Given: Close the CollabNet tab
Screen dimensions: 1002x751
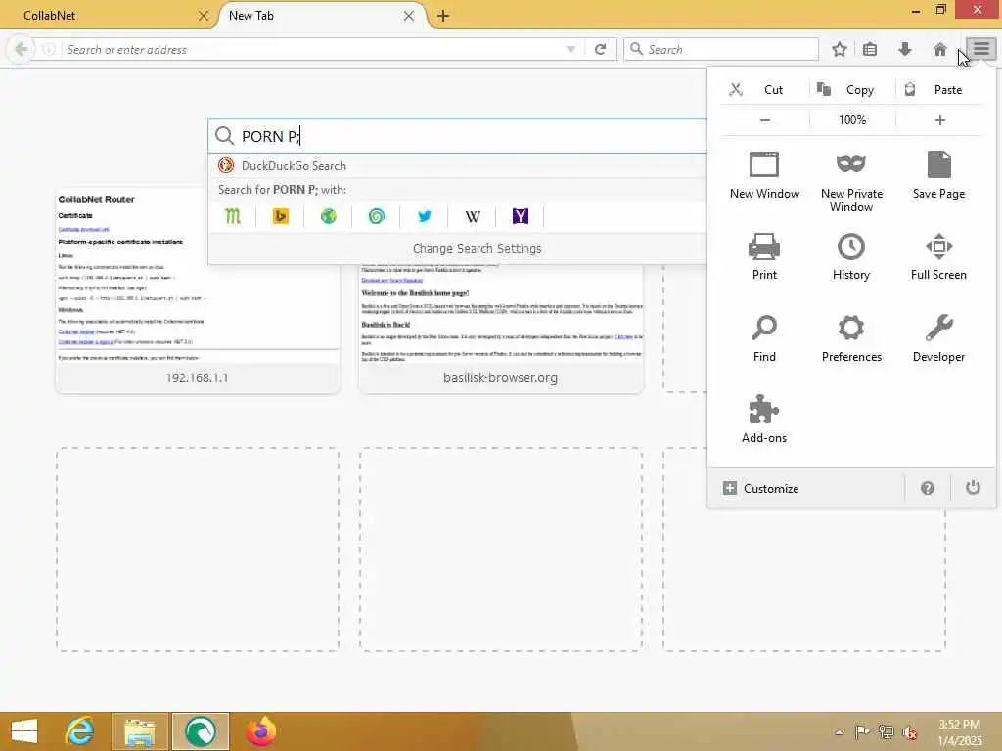Looking at the screenshot, I should click(x=204, y=16).
